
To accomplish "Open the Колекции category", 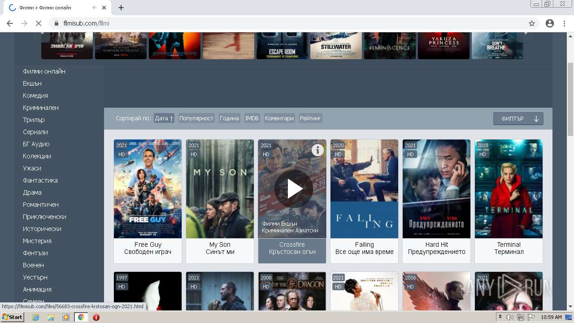I will click(x=37, y=156).
